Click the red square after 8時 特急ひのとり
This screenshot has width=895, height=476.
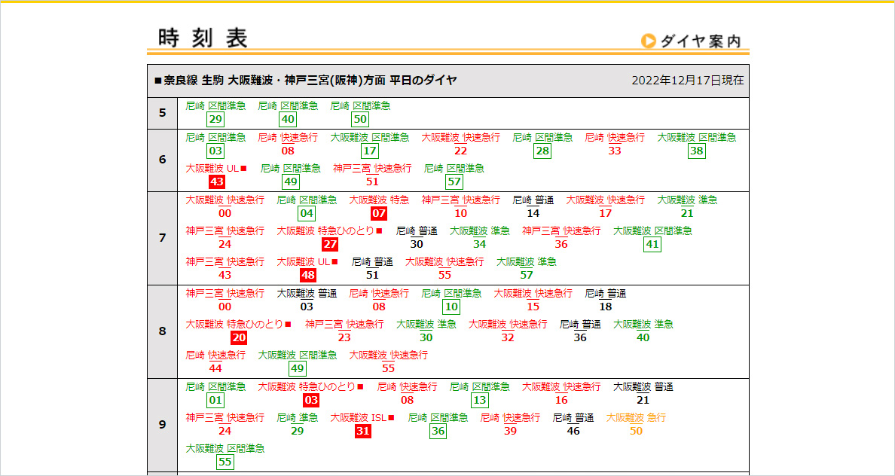(x=288, y=325)
